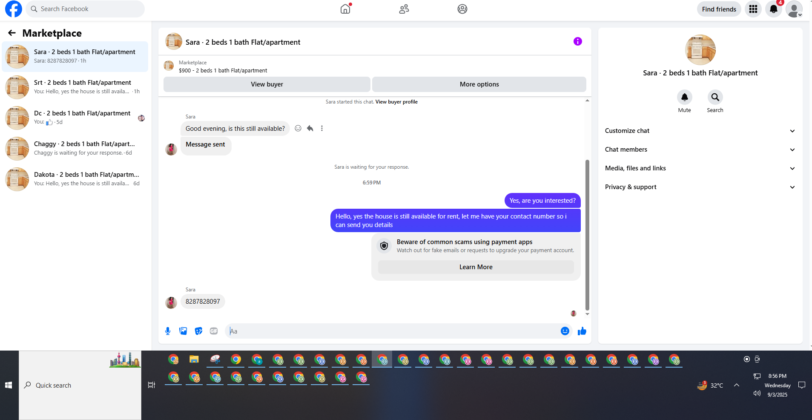Click the 'Message sent' bubble
Screen dimensions: 812x420
click(x=206, y=145)
